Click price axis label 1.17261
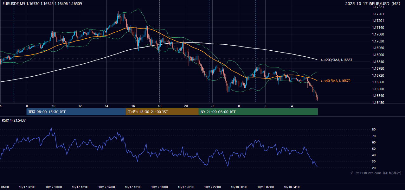Screen dimensions: 405x190 (x=378, y=14)
